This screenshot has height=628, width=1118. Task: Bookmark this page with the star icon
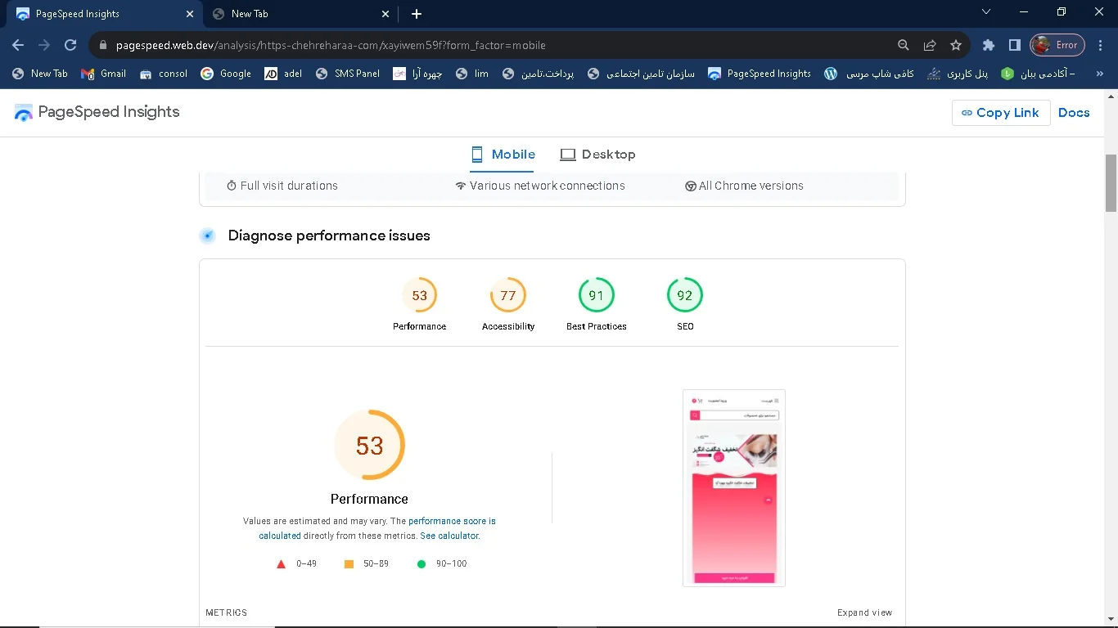point(956,45)
